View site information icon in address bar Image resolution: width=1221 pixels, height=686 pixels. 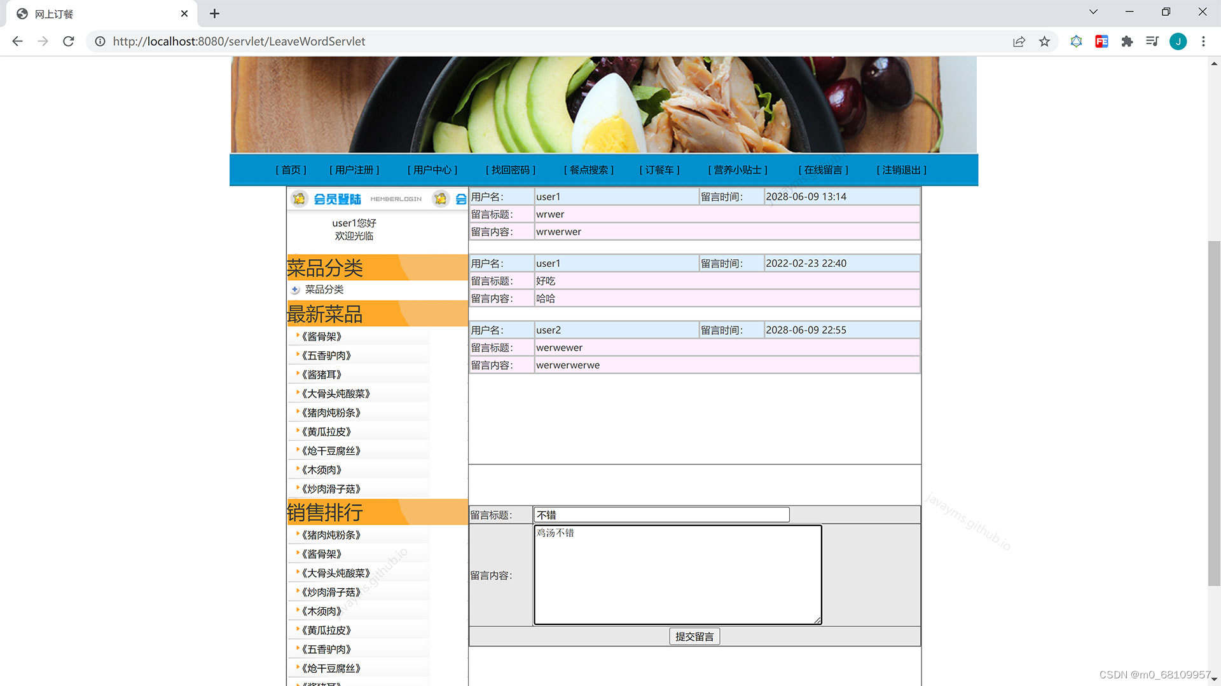100,41
